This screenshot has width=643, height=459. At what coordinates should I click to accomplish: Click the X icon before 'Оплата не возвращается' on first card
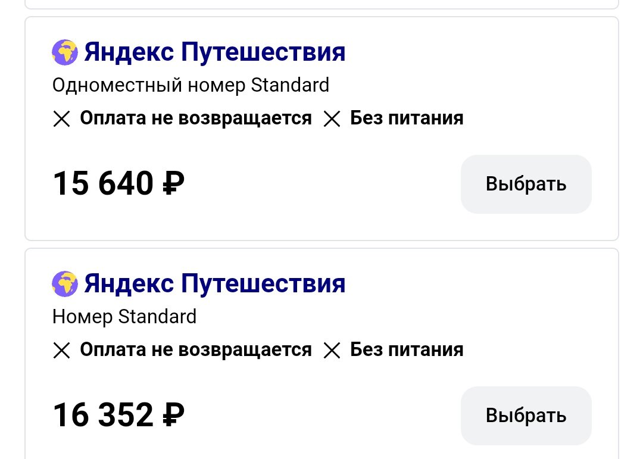[x=61, y=118]
